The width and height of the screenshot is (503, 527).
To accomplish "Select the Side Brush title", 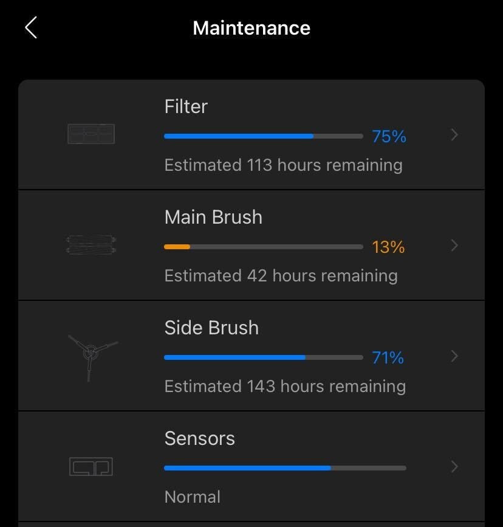I will pos(211,328).
